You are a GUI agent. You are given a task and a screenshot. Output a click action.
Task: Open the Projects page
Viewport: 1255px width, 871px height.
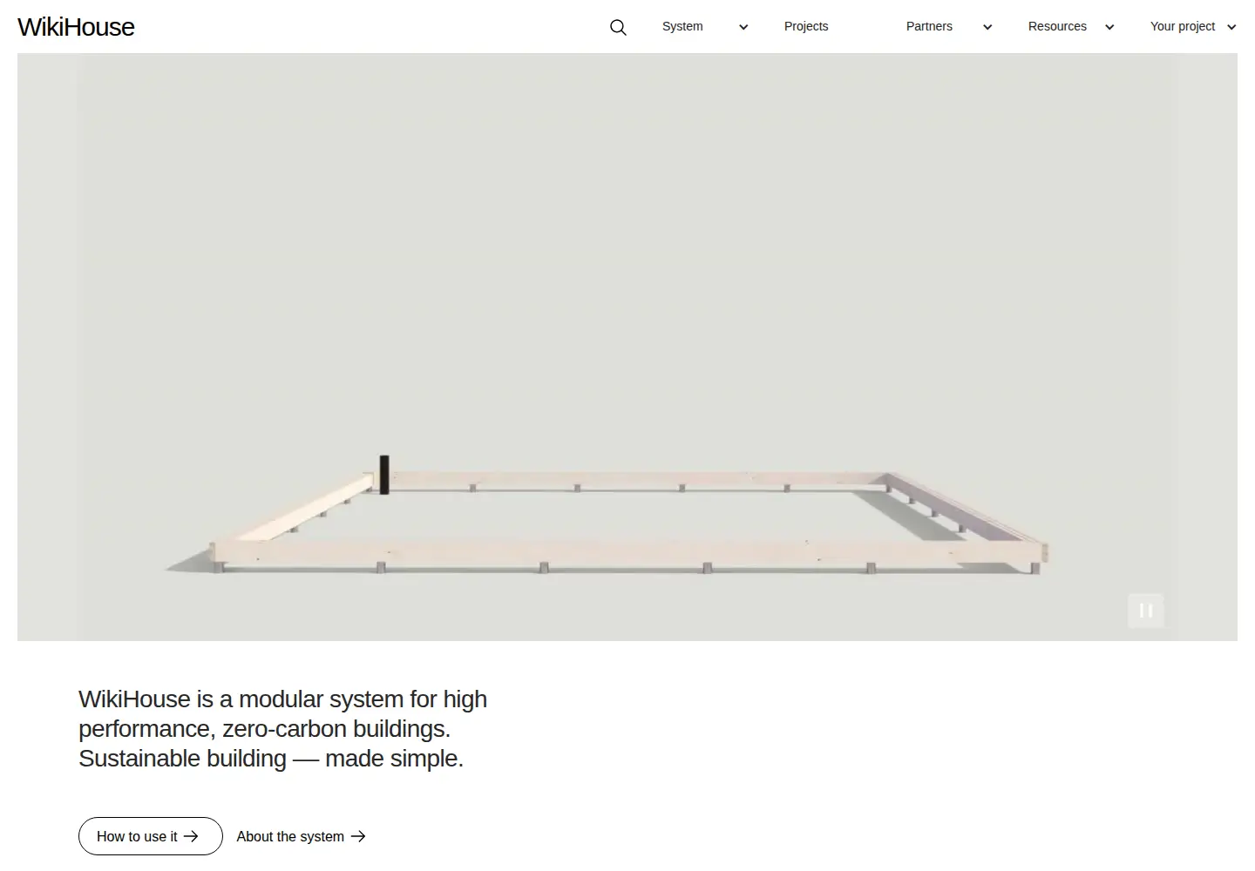[x=806, y=26]
